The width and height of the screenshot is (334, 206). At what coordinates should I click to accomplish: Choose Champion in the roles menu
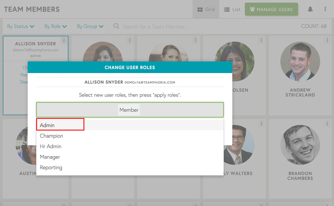click(x=51, y=136)
